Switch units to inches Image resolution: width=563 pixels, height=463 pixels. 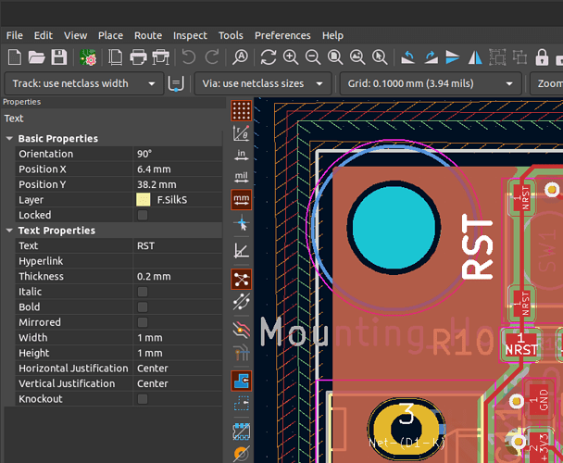tap(242, 155)
